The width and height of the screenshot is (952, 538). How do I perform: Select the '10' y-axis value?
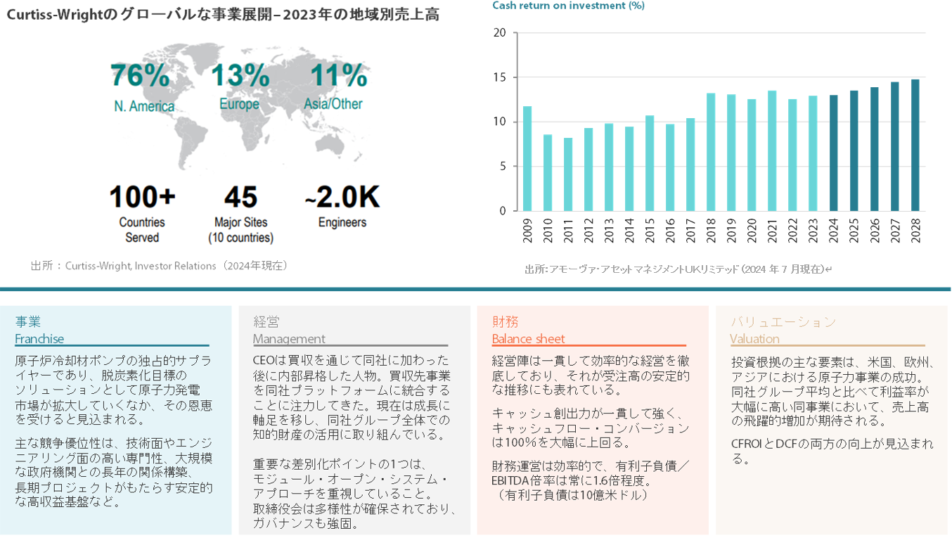click(x=500, y=122)
